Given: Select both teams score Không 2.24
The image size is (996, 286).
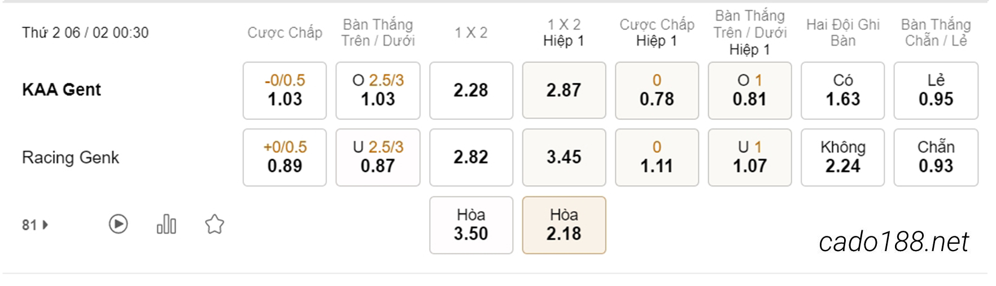Looking at the screenshot, I should pos(842,158).
